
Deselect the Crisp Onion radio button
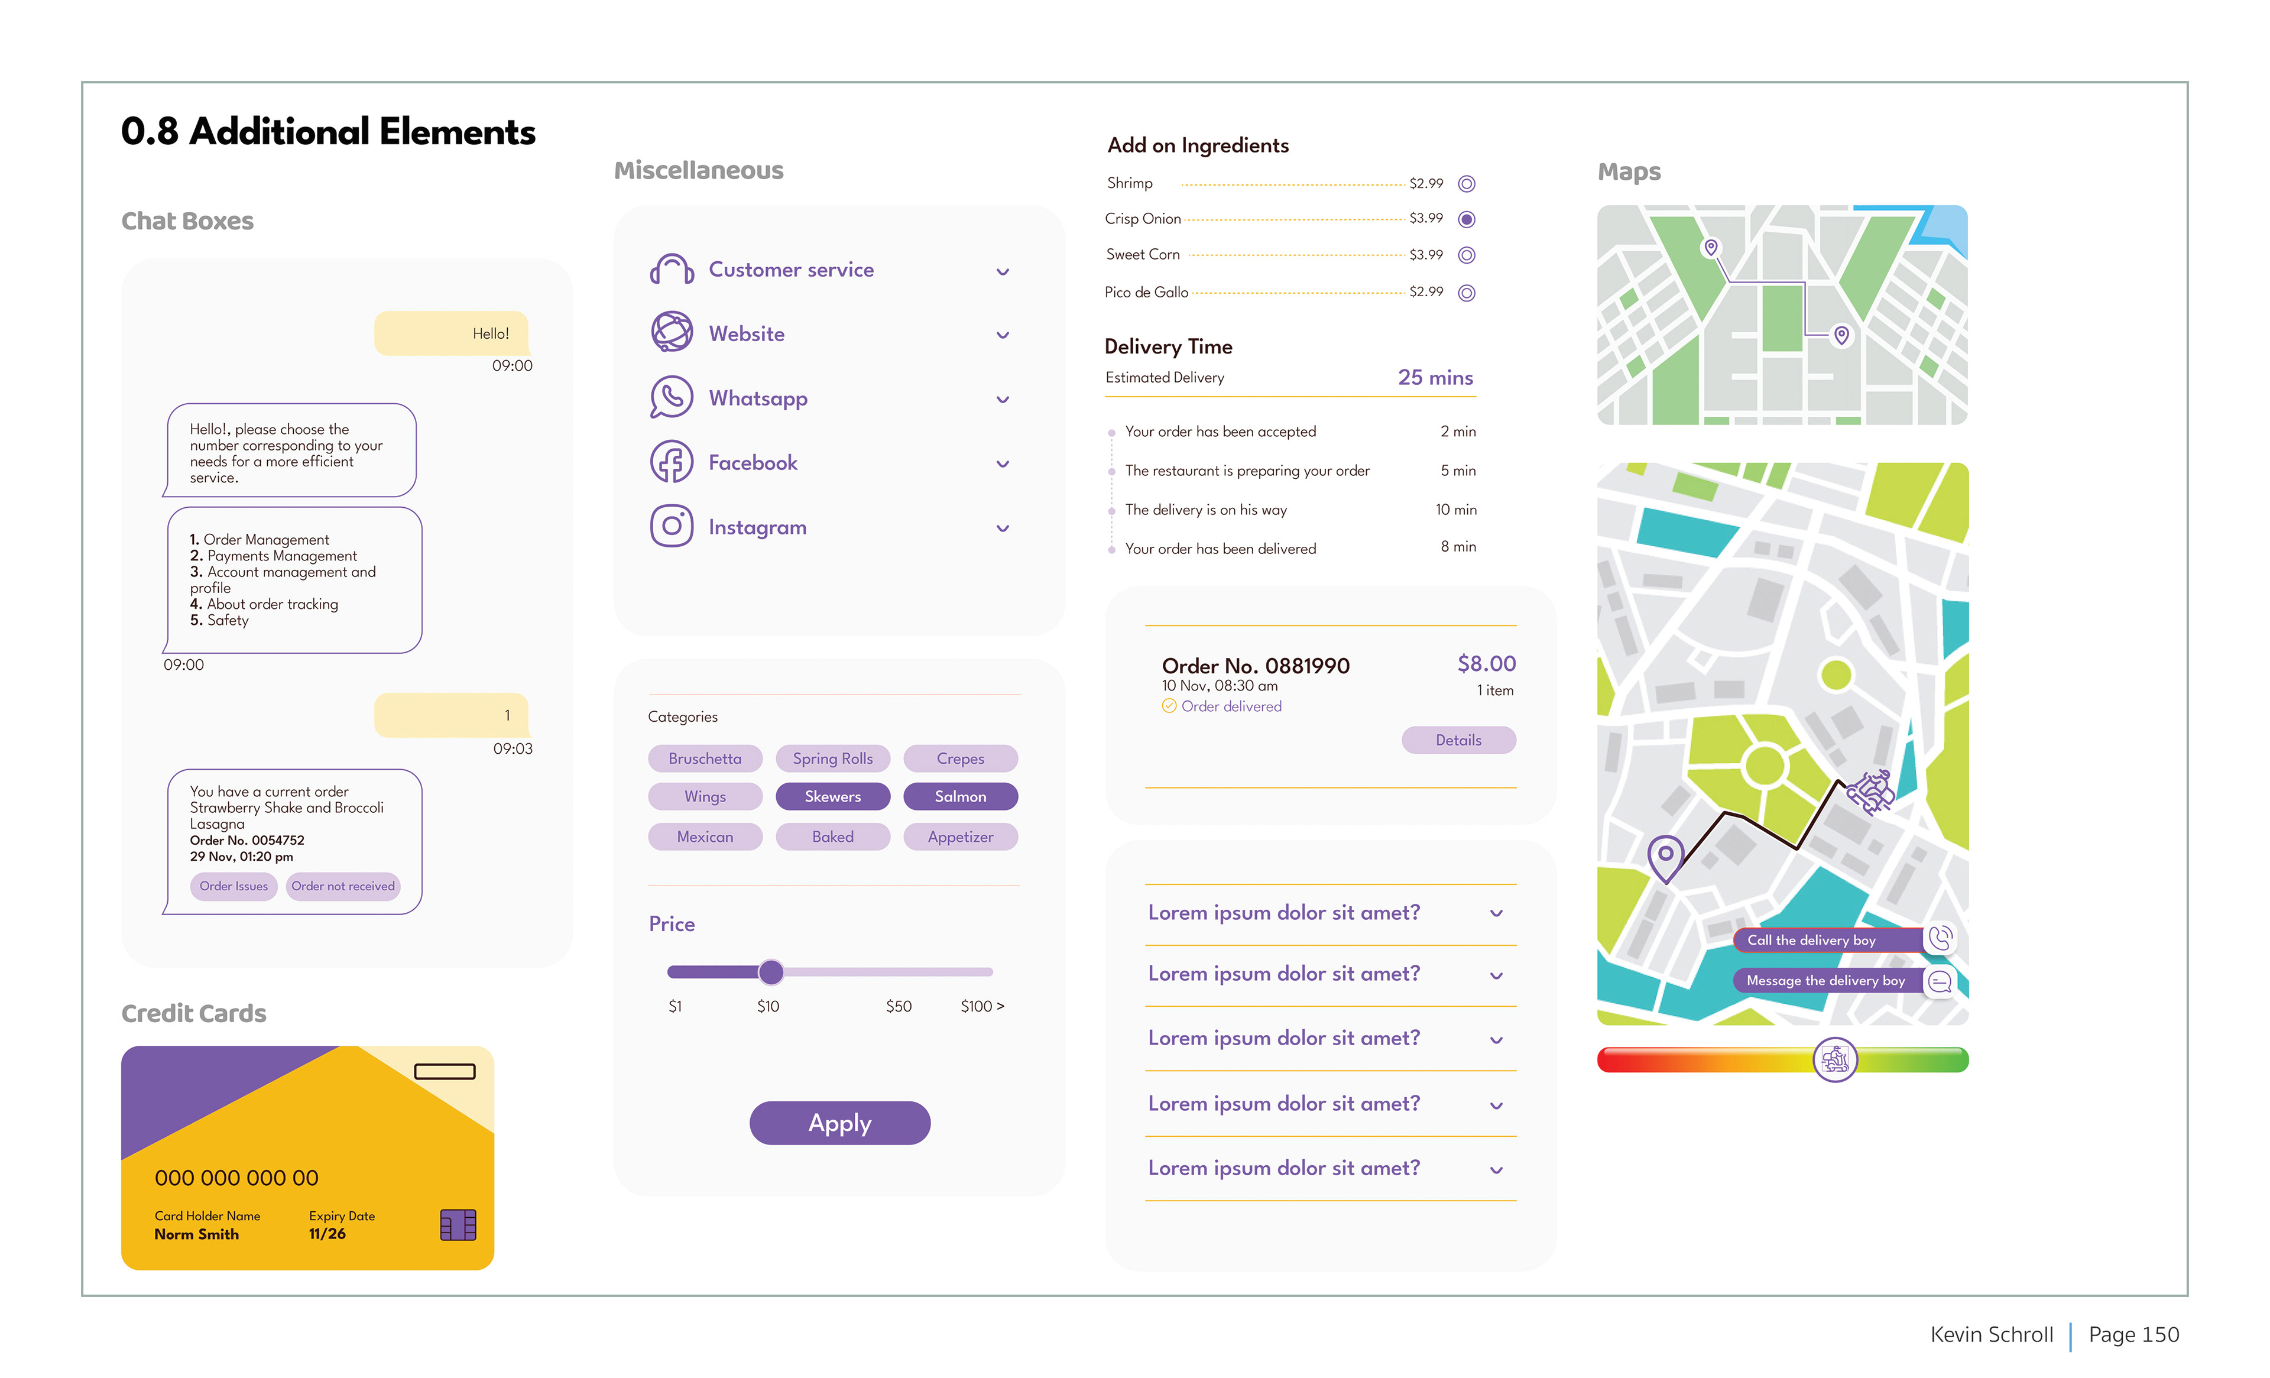1467,219
